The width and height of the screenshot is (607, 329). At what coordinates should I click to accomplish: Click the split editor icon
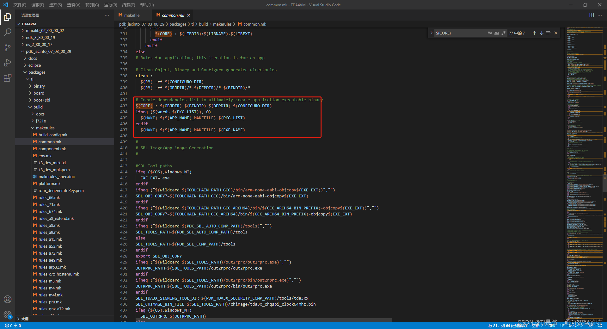592,15
